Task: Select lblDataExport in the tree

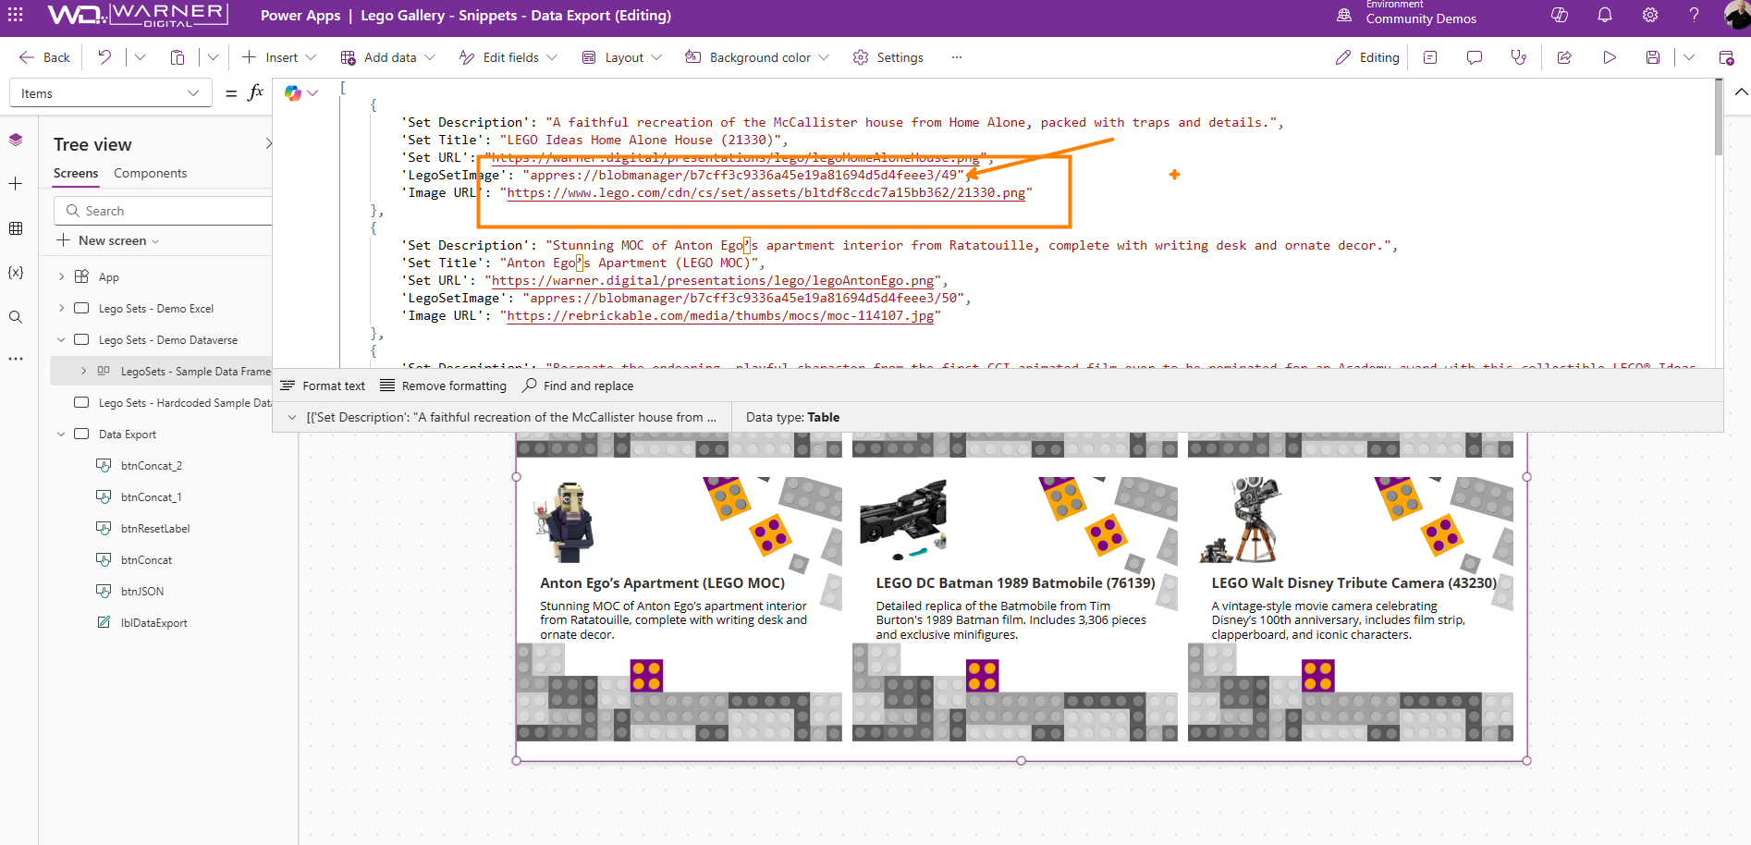Action: tap(153, 622)
